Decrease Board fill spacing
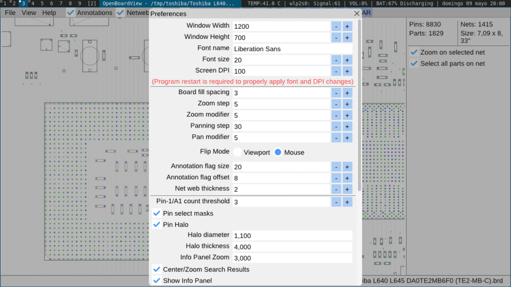Image resolution: width=511 pixels, height=287 pixels. (336, 93)
